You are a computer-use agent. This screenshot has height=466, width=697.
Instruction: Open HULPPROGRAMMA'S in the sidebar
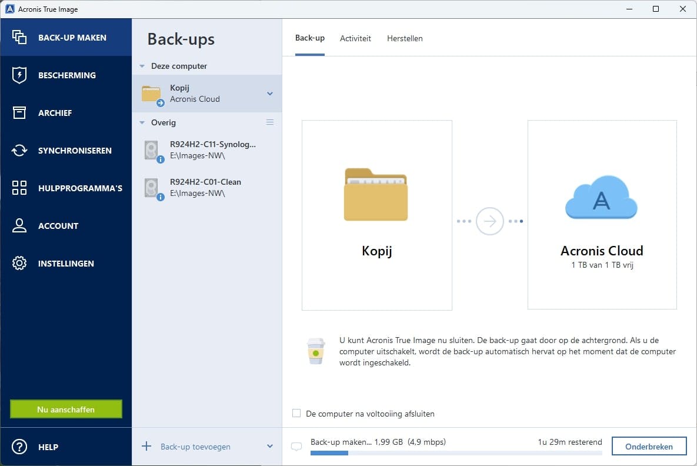pyautogui.click(x=66, y=188)
